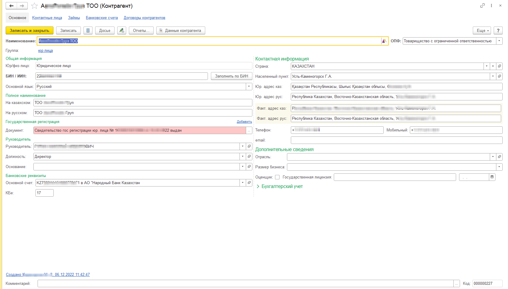Expand the Бухгалтерский учет section

280,187
